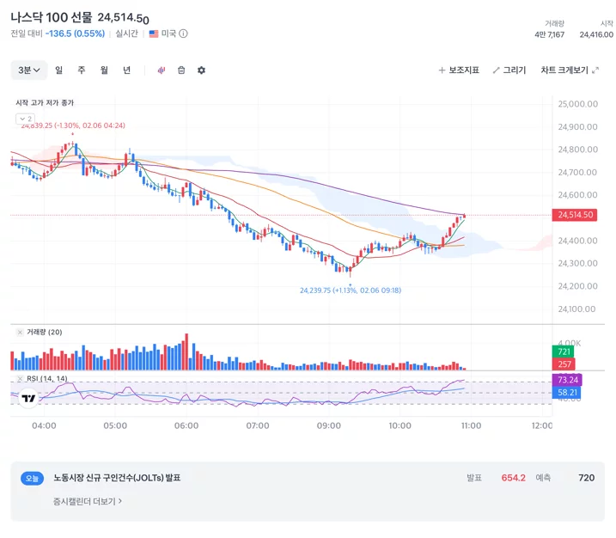Image resolution: width=616 pixels, height=538 pixels.
Task: Remove the 거래량 (20) indicator
Action: [20, 333]
